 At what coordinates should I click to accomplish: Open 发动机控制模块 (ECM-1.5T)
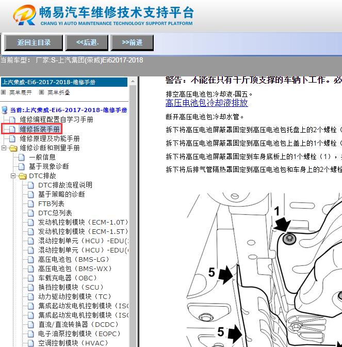point(83,231)
